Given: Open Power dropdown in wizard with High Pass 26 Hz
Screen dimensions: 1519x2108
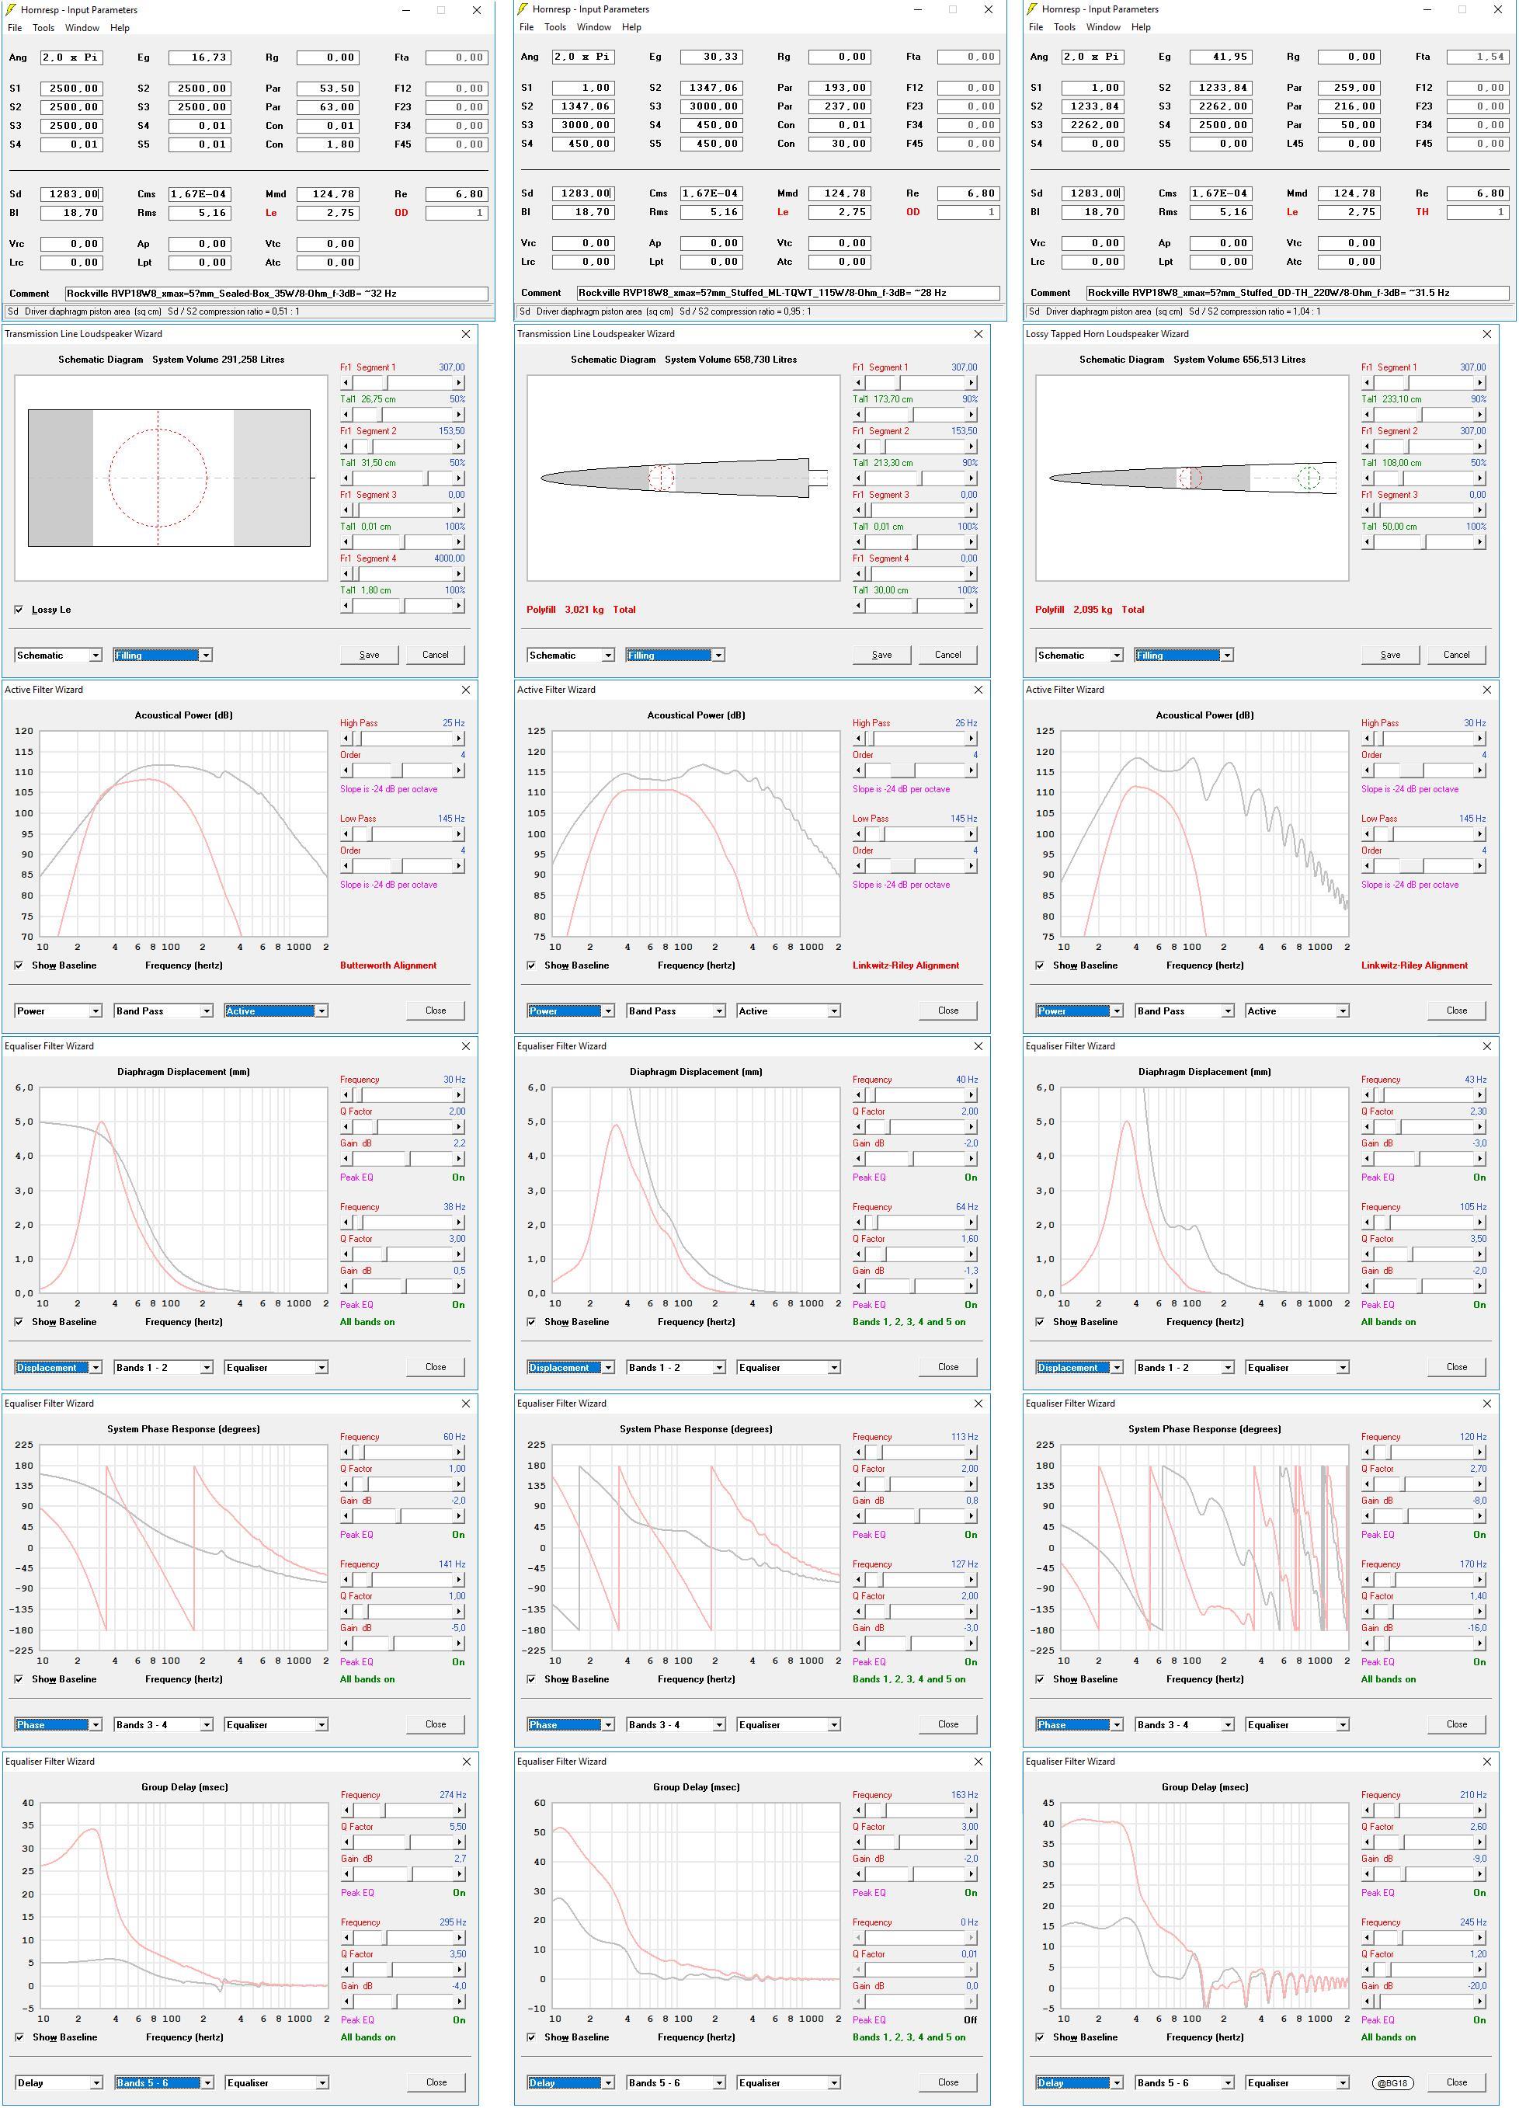Looking at the screenshot, I should (x=571, y=1011).
